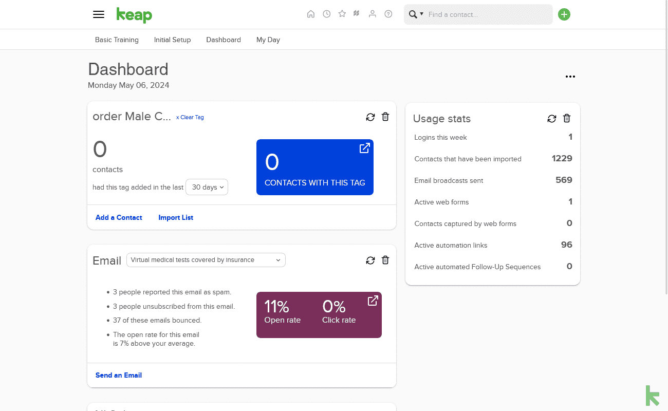Switch to the Basic Training tab

117,40
